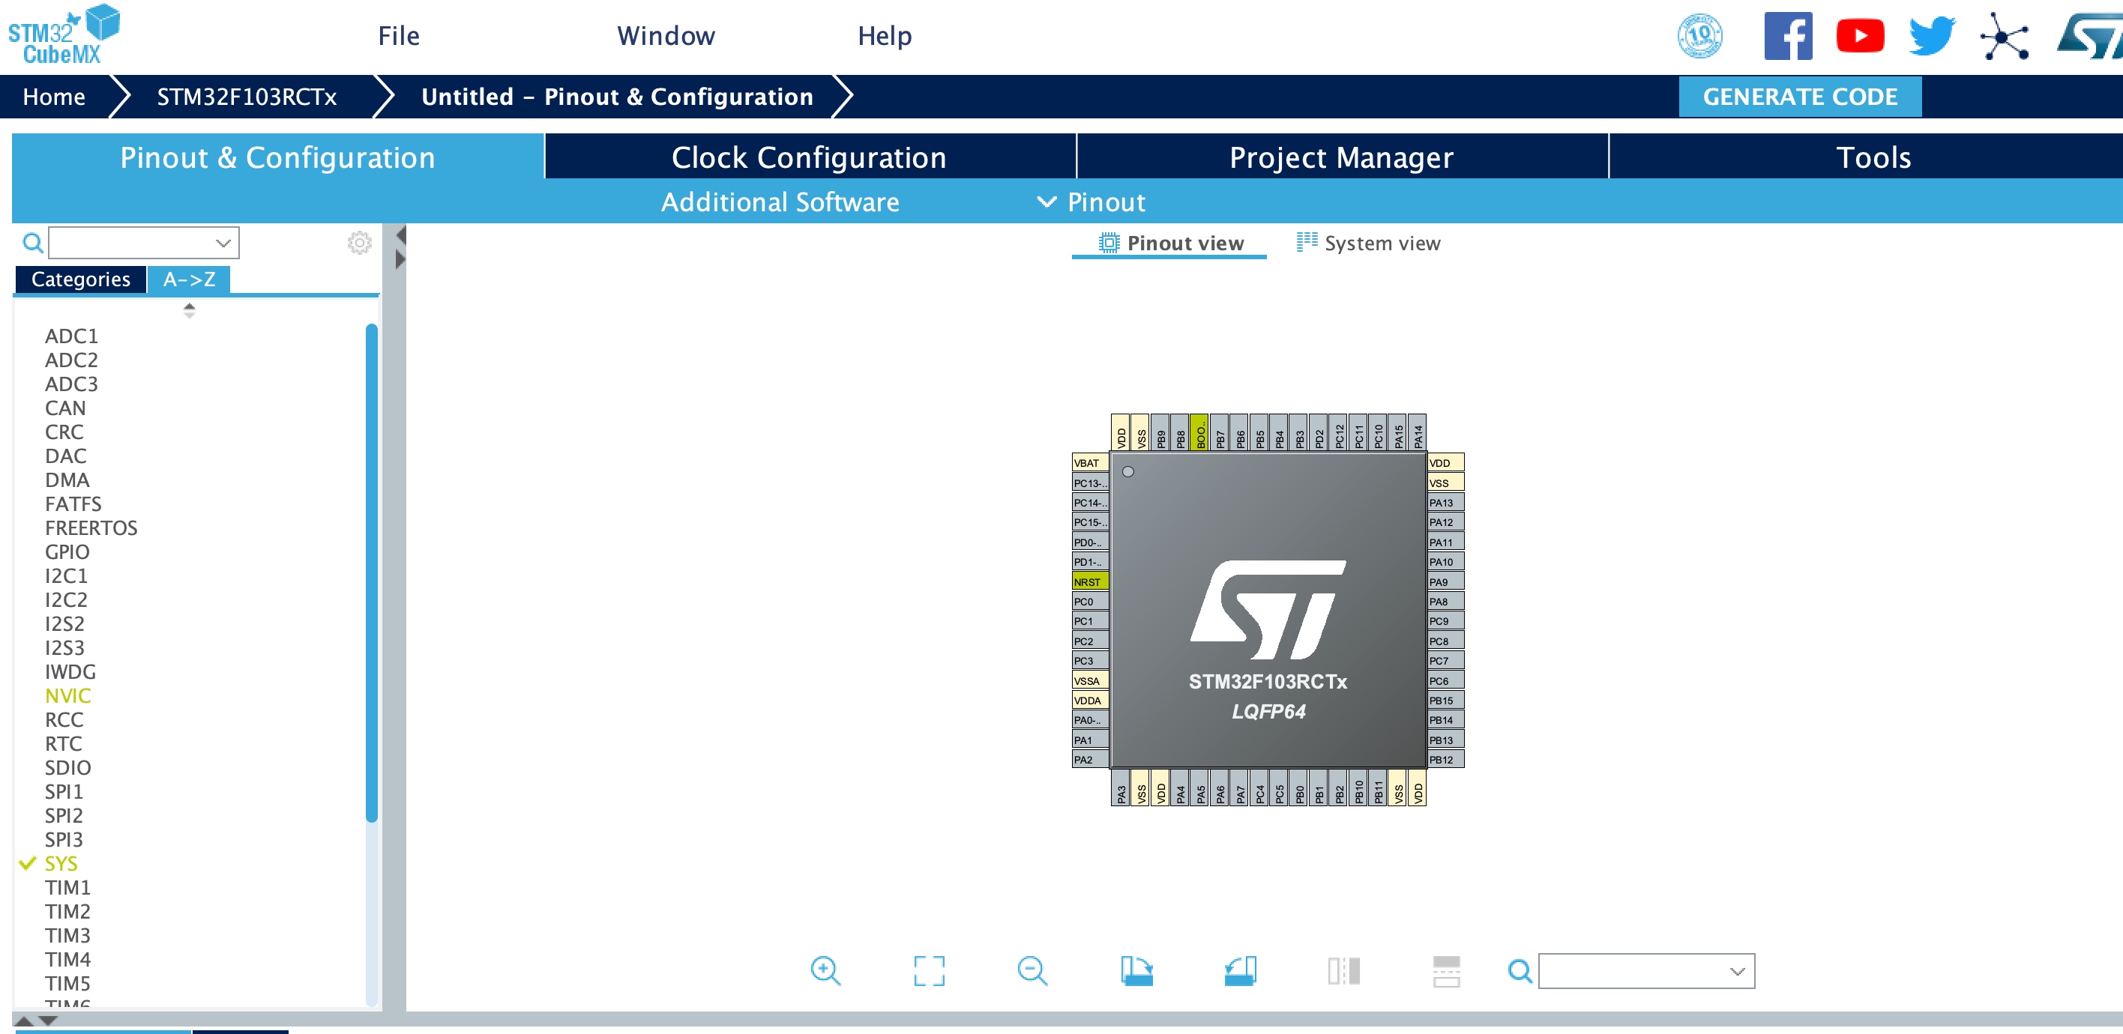The width and height of the screenshot is (2123, 1034).
Task: Rotate the chip view clockwise
Action: tap(1136, 970)
